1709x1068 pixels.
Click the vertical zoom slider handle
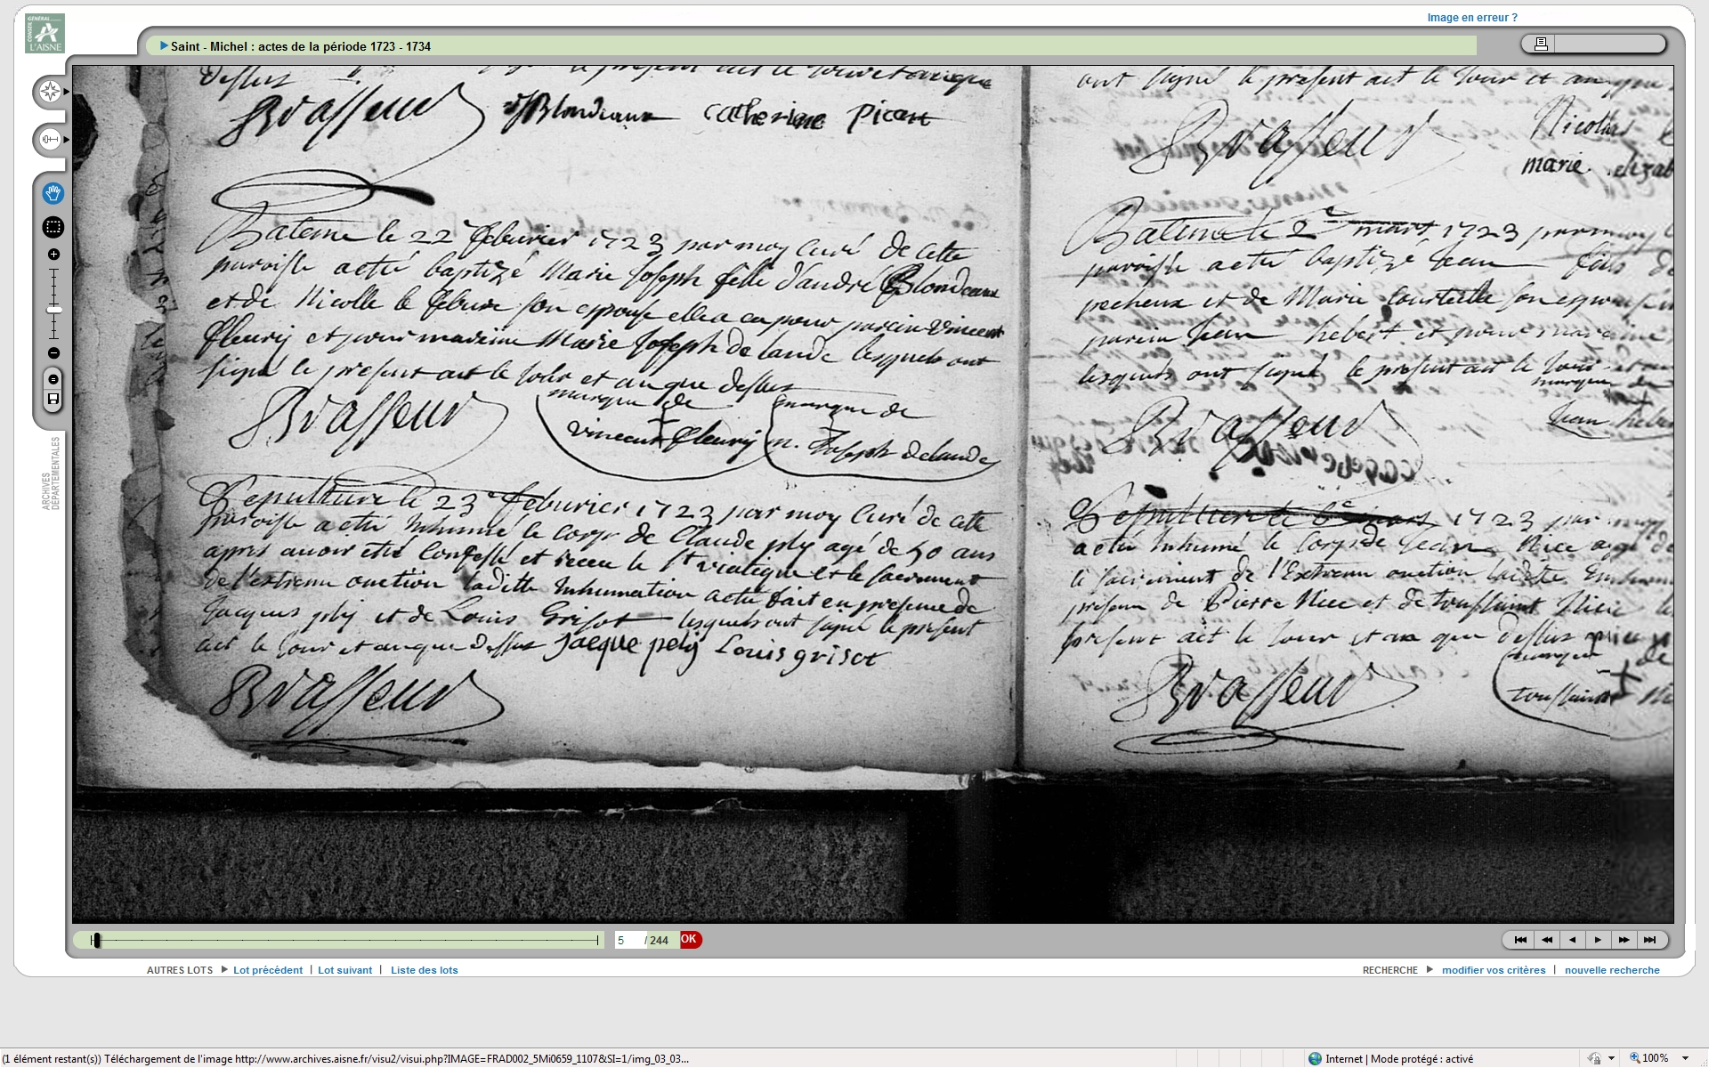pos(53,309)
